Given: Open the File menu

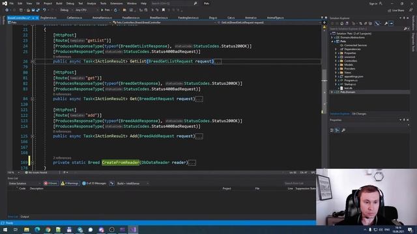Looking at the screenshot, I should [12, 3].
